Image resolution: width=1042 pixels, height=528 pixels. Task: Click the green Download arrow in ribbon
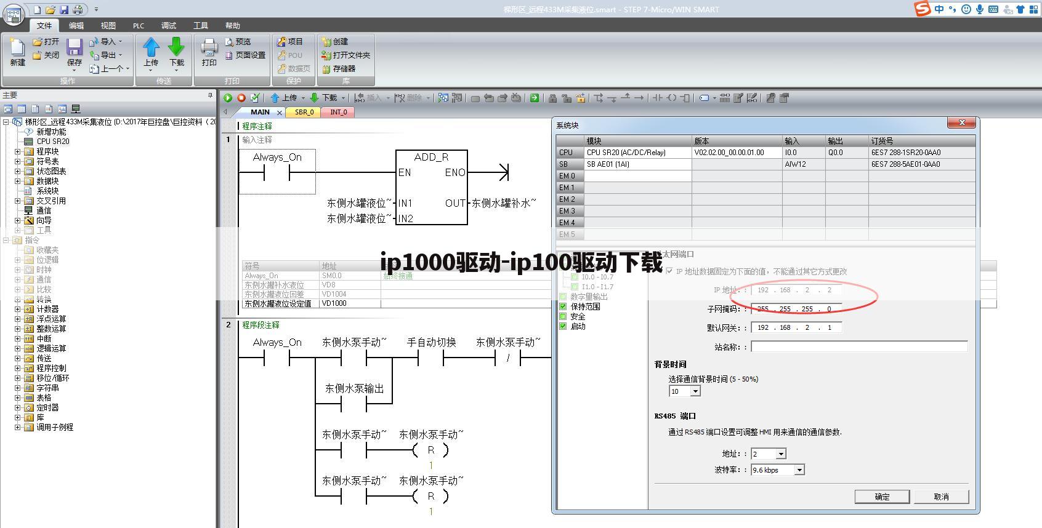tap(177, 47)
